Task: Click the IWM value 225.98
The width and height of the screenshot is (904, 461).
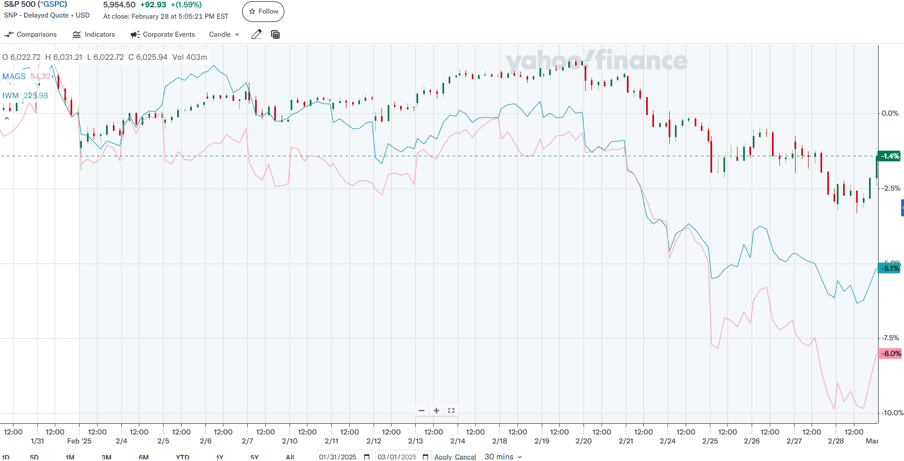Action: pos(36,95)
